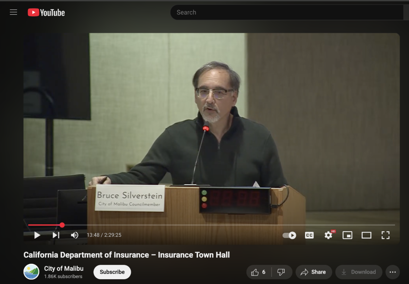This screenshot has height=284, width=409.
Task: Open the video settings gear
Action: [x=328, y=235]
